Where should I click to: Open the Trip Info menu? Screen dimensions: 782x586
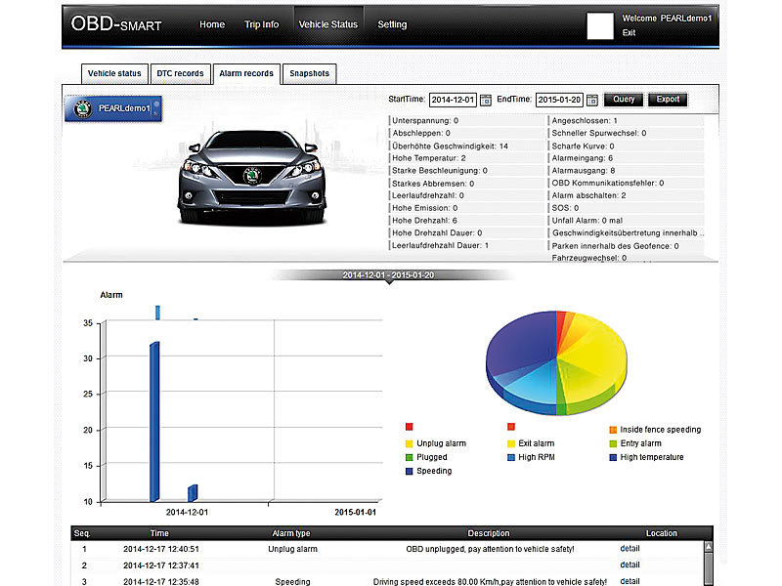(x=261, y=24)
